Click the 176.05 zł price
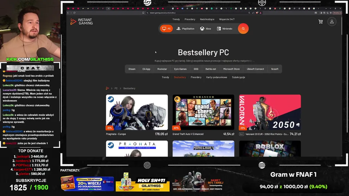 click(161, 134)
